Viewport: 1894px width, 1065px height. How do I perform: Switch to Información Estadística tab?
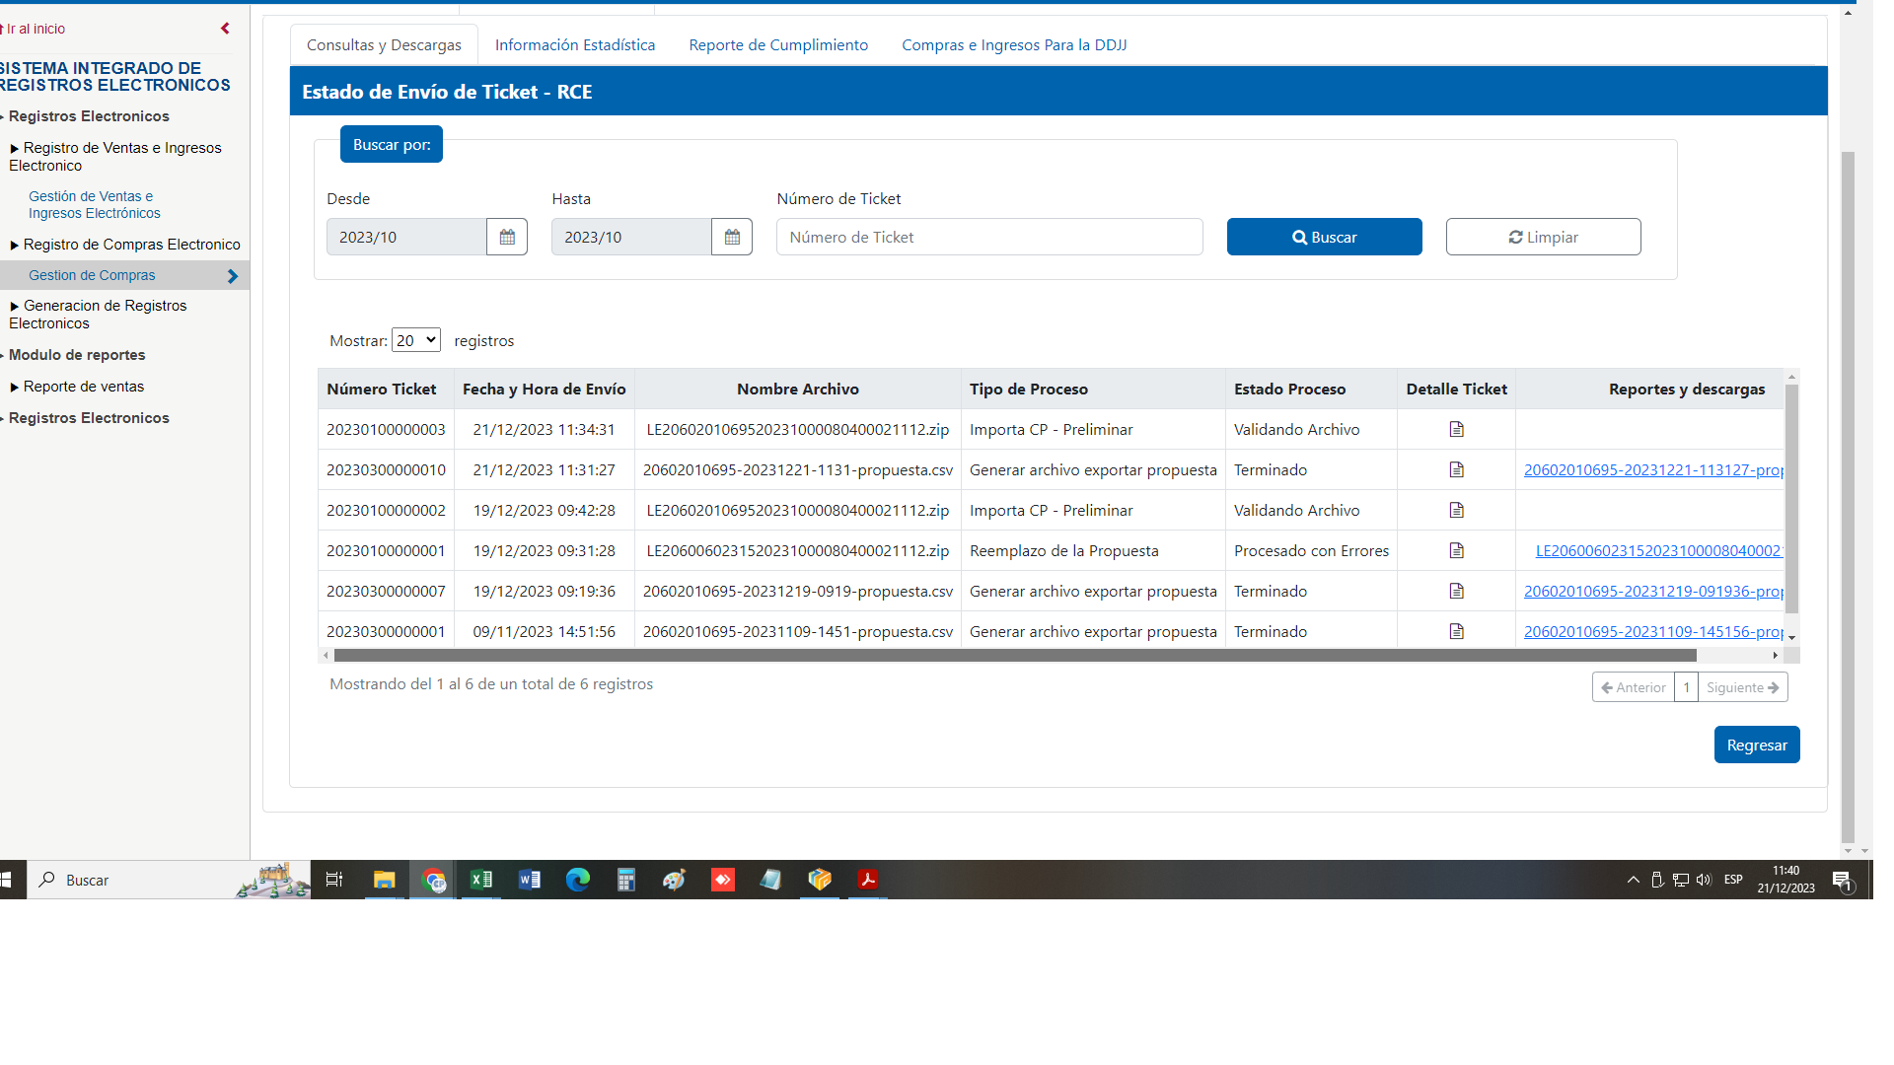coord(574,45)
